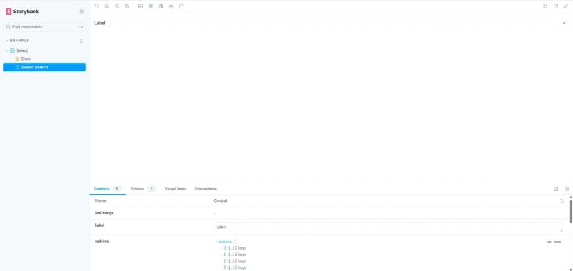Click the open canvas in new tab icon
Viewport: 573px width, 271px height.
coord(556,6)
